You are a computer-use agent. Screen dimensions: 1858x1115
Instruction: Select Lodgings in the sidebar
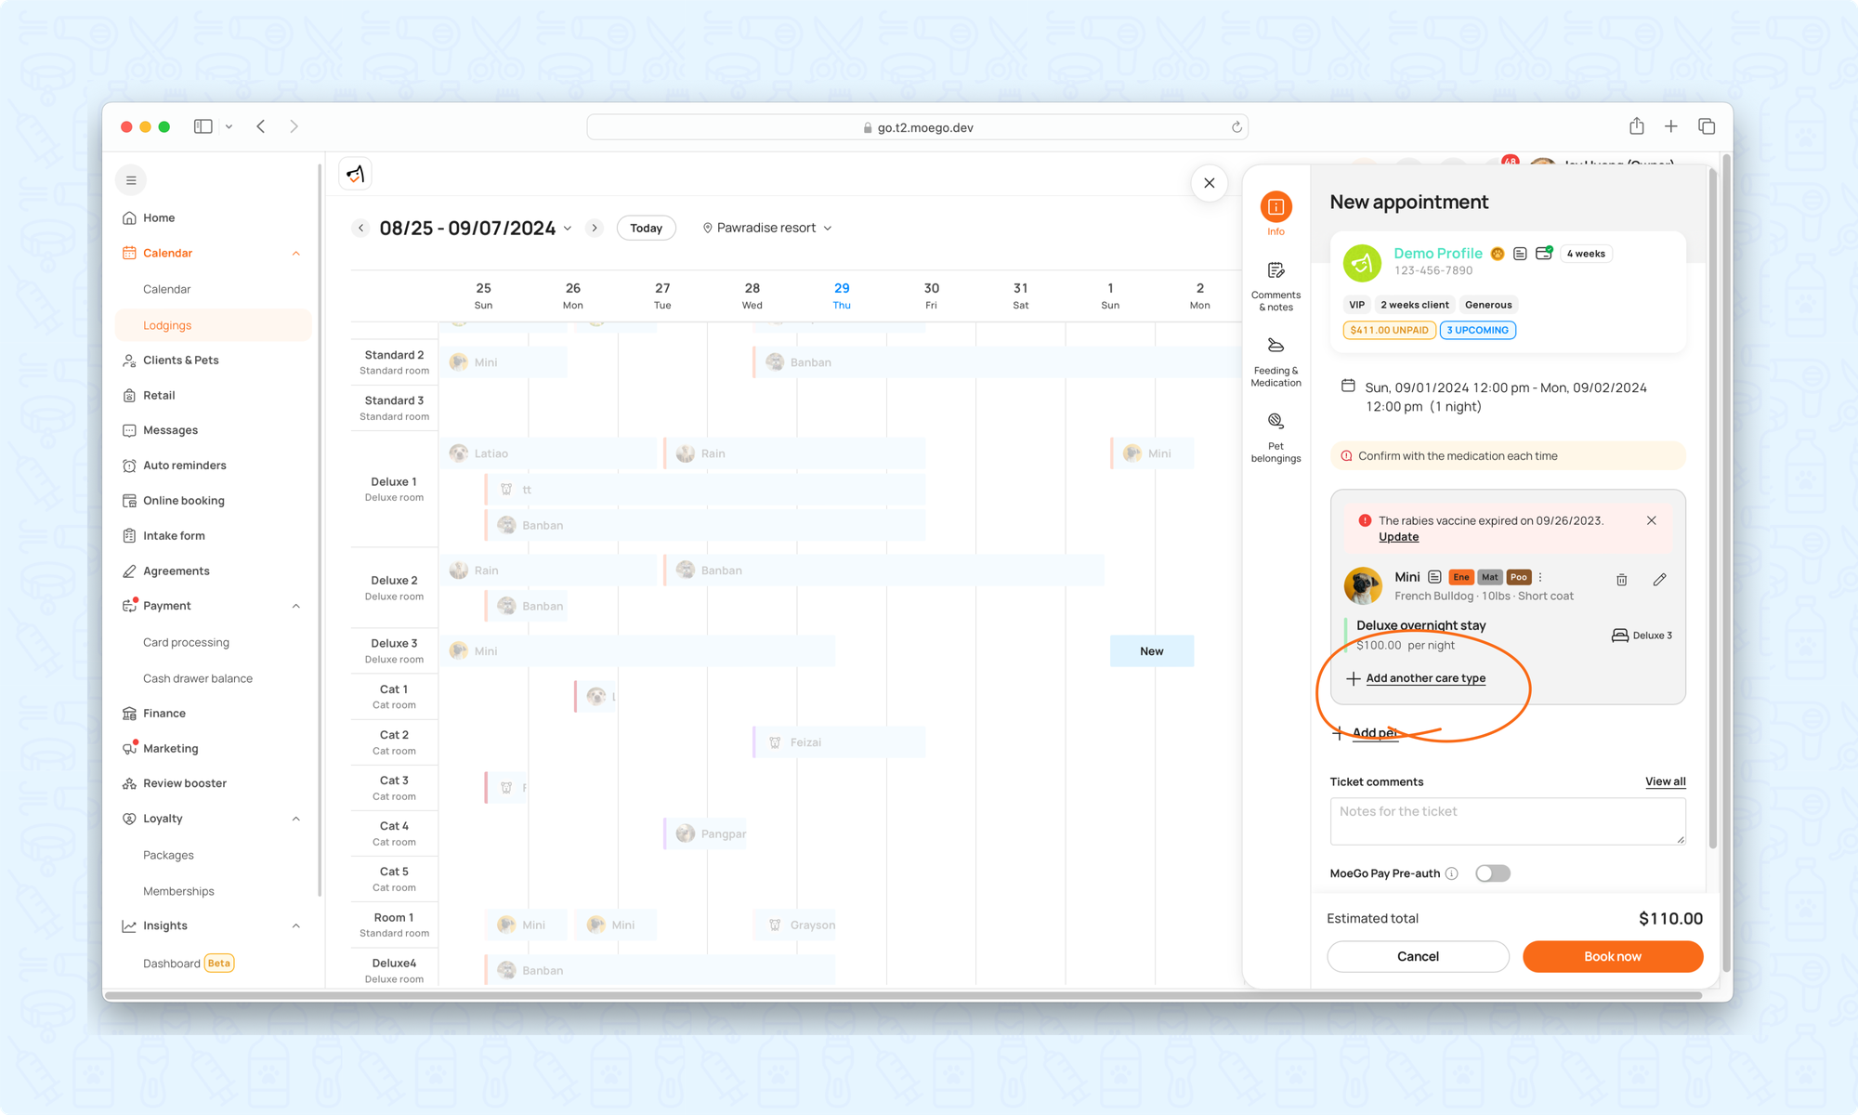tap(167, 325)
